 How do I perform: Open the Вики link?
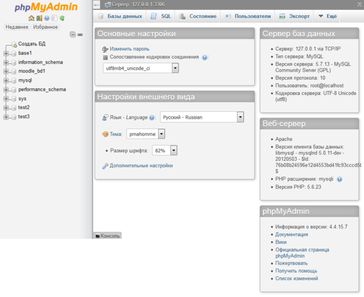point(281,242)
